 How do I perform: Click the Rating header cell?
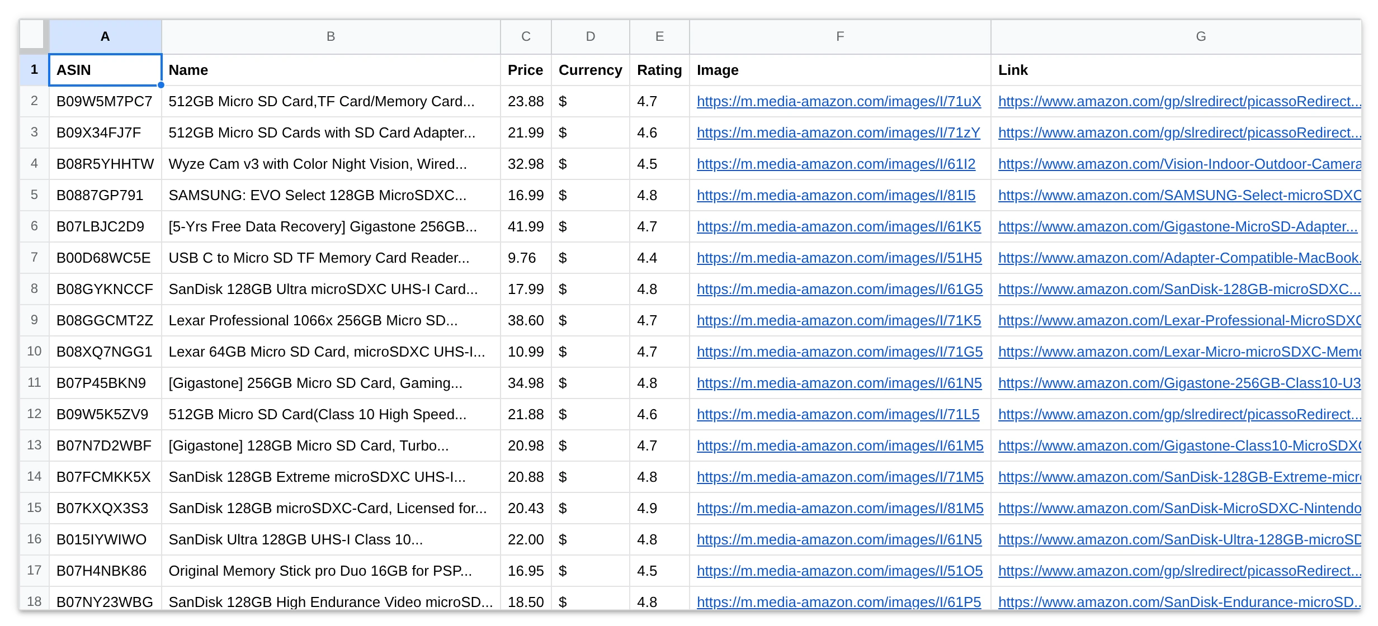pos(659,70)
